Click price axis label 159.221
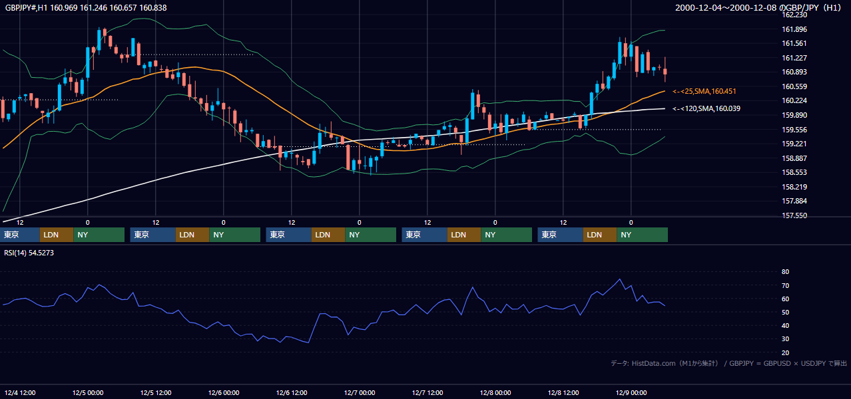This screenshot has height=399, width=851. pyautogui.click(x=794, y=144)
